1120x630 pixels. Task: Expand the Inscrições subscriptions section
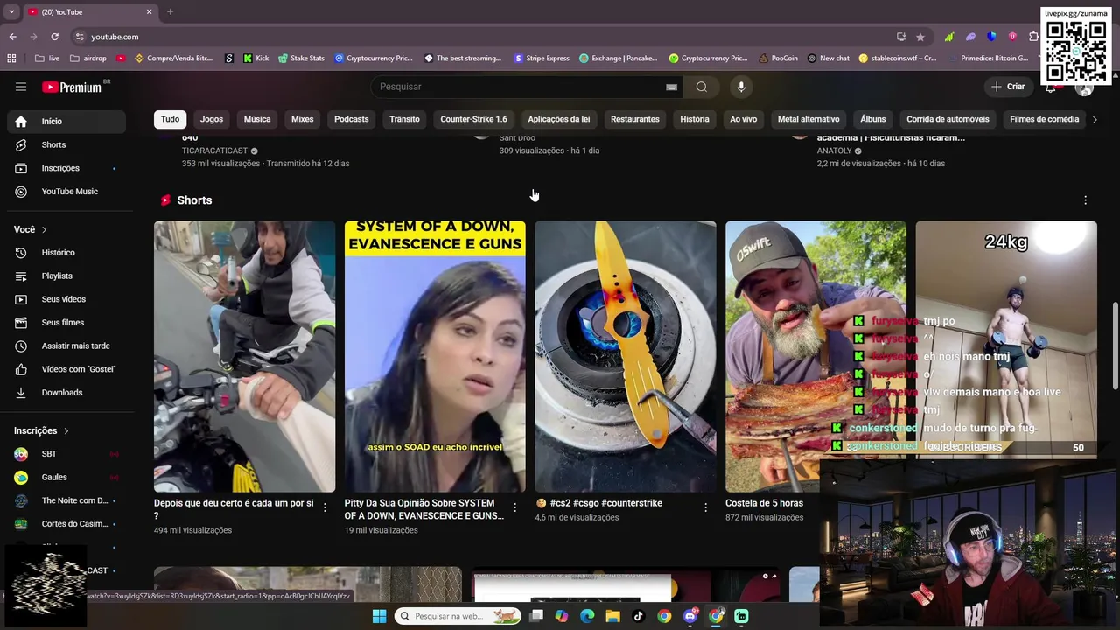pos(41,430)
